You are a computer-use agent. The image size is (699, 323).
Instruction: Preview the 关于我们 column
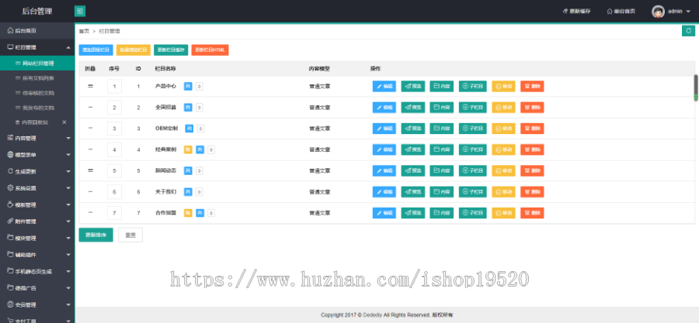click(413, 192)
